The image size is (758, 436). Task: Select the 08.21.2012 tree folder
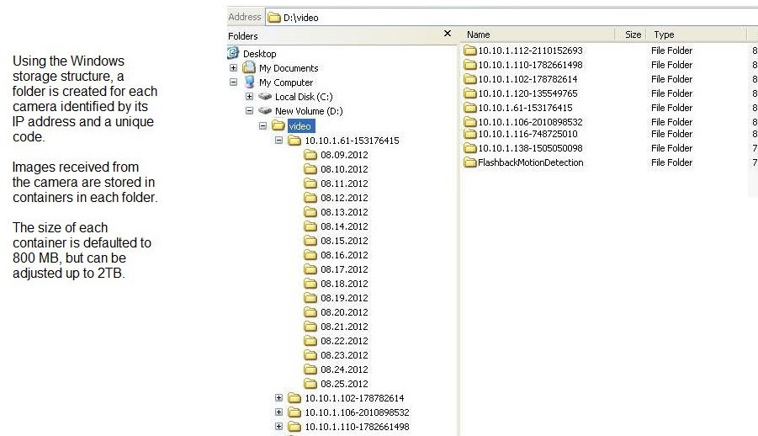344,326
